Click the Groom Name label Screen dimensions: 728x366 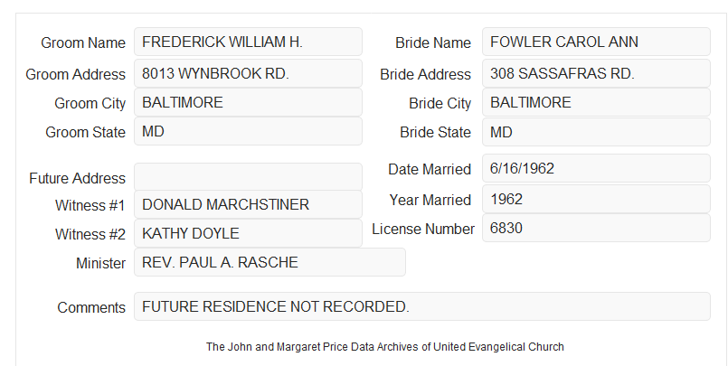83,42
